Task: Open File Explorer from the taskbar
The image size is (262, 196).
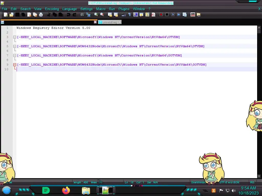Action: click(x=86, y=191)
